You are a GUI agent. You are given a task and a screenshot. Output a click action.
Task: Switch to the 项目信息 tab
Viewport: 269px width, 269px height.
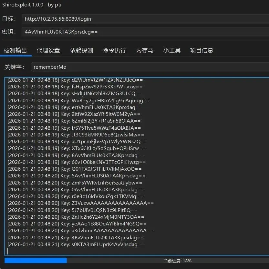pyautogui.click(x=202, y=50)
